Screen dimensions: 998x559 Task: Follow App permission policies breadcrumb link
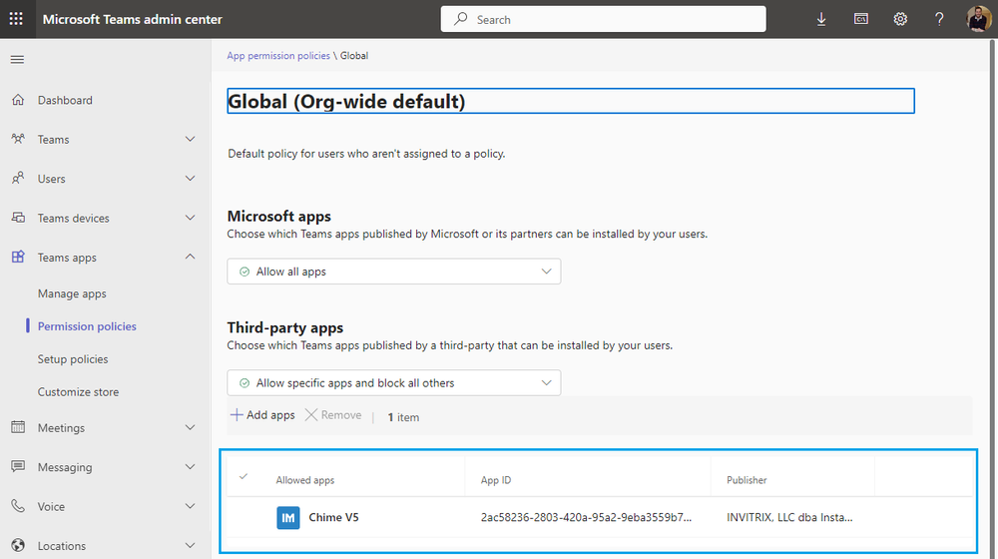[278, 55]
